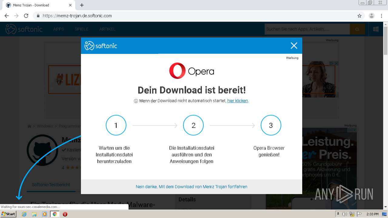Open Windows Explorer folder on taskbar
Image resolution: width=388 pixels, height=218 pixels.
[34, 214]
